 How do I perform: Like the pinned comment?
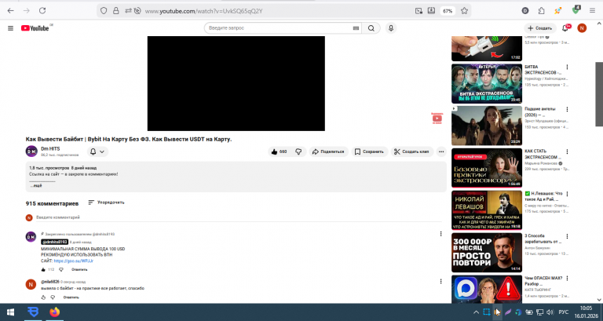point(43,269)
